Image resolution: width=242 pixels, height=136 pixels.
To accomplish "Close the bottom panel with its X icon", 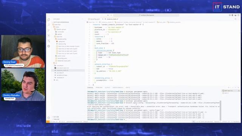I will click(239, 88).
